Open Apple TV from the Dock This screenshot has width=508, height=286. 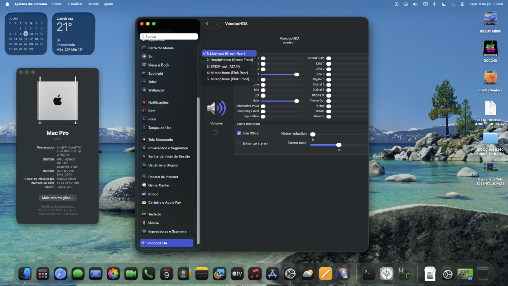click(x=237, y=274)
